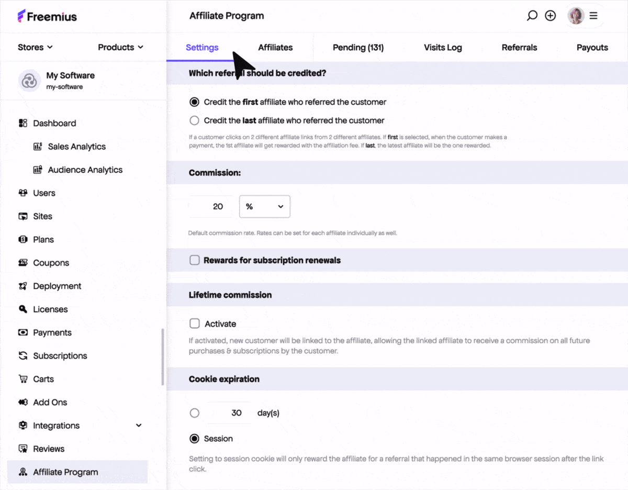628x490 pixels.
Task: Expand the Products dropdown
Action: (x=120, y=47)
